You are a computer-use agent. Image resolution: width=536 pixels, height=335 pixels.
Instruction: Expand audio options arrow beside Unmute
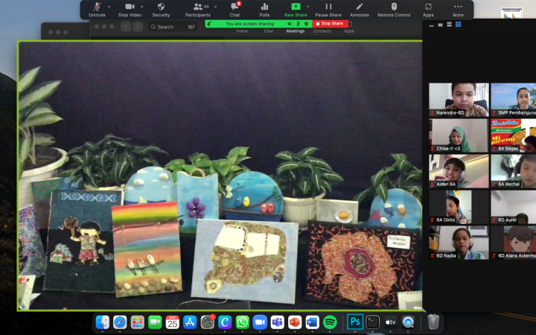tap(109, 6)
